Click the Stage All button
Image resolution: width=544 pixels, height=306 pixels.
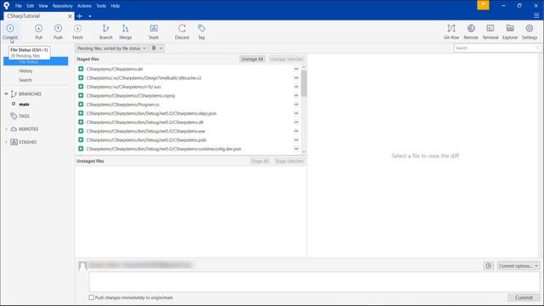260,161
